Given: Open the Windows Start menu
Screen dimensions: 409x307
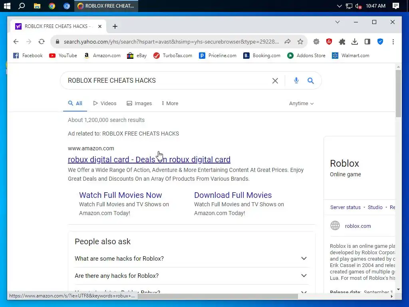Looking at the screenshot, I should click(x=7, y=6).
